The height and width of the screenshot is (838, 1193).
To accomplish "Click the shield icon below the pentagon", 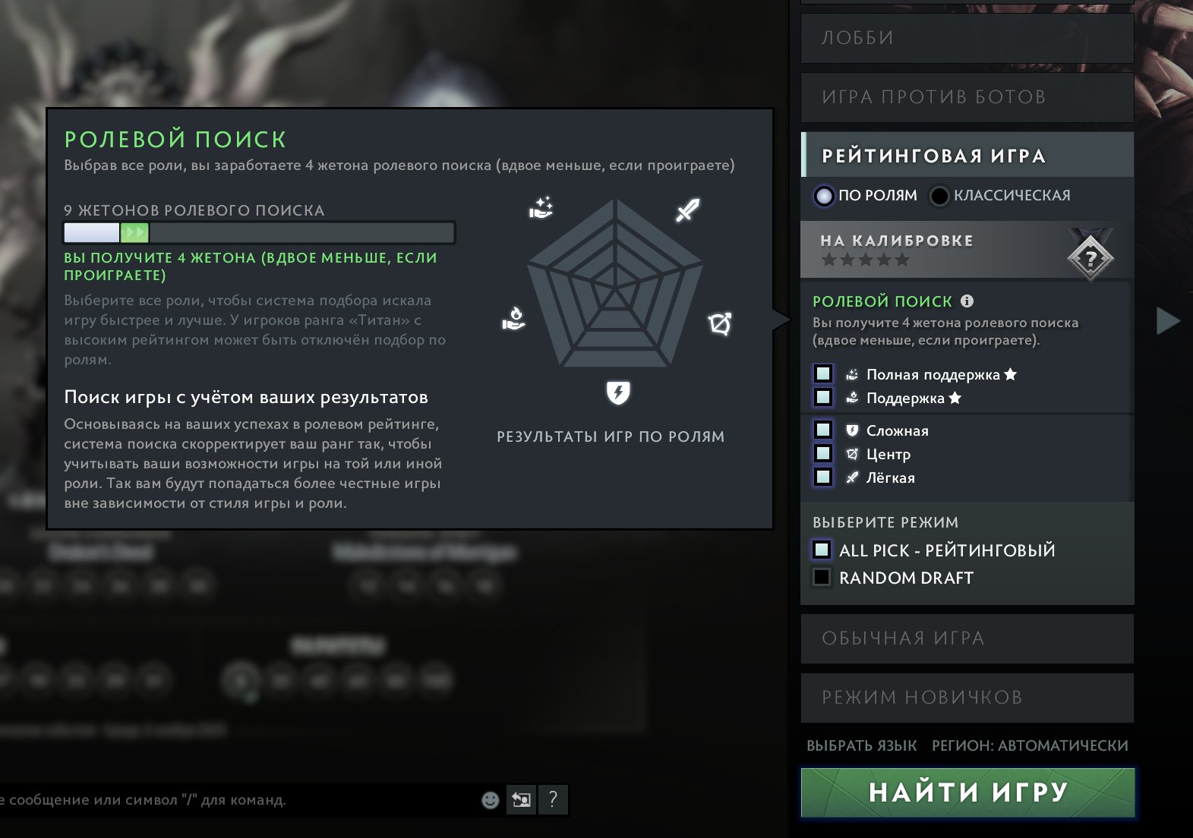I will (618, 392).
